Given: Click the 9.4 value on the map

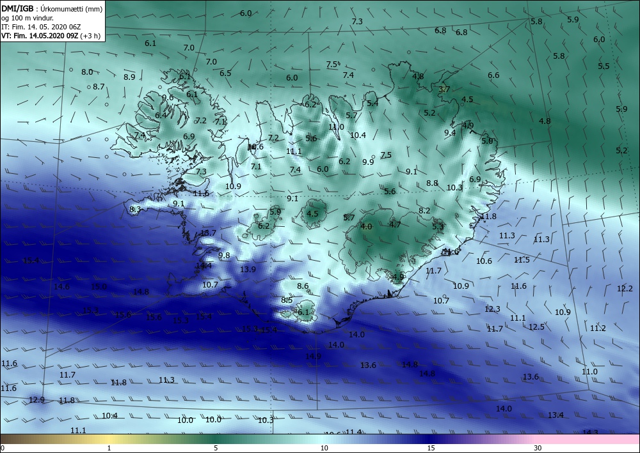Looking at the screenshot, I should pos(450,133).
